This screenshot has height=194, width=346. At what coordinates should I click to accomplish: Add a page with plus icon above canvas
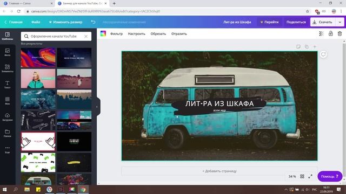[315, 47]
